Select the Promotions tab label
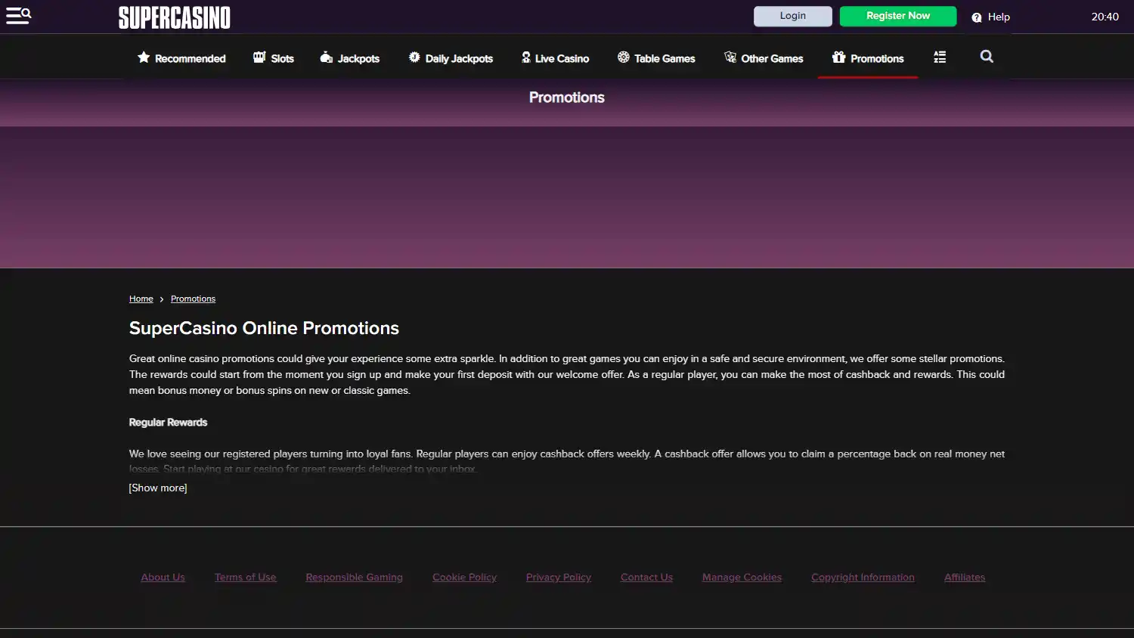The height and width of the screenshot is (638, 1134). [877, 58]
